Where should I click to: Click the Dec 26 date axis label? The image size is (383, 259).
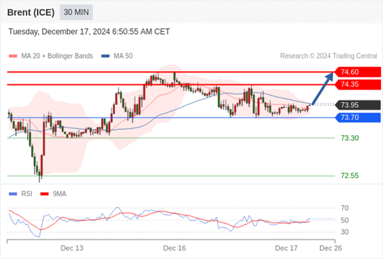(x=331, y=248)
